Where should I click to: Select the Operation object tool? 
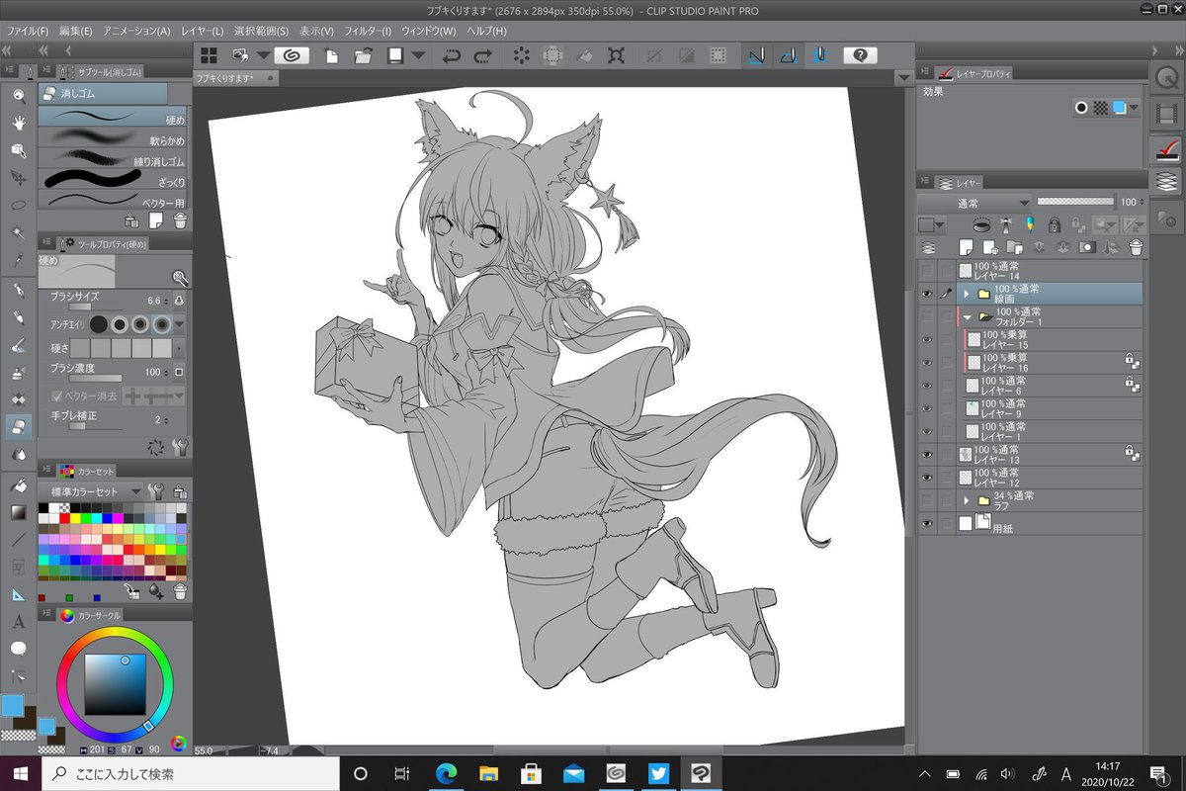coord(18,150)
